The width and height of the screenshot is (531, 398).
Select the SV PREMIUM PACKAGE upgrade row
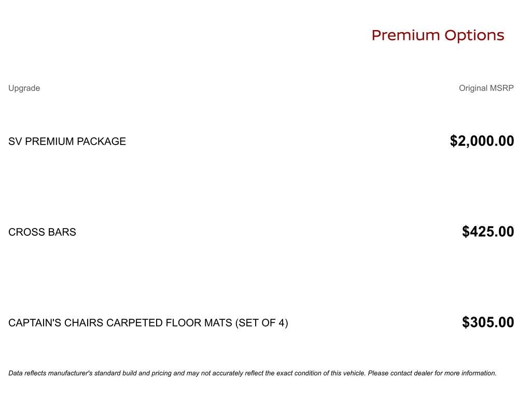coord(67,141)
